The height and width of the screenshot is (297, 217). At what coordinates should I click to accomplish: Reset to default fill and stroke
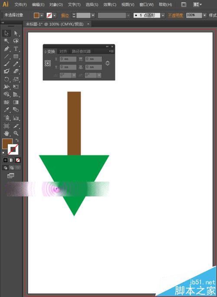tap(3, 153)
